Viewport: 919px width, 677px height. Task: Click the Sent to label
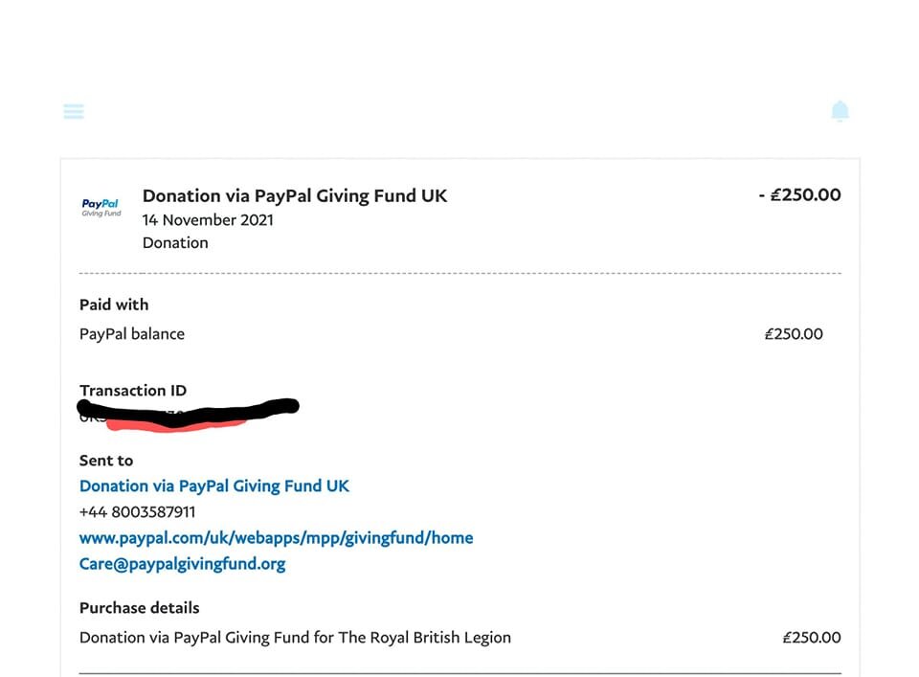tap(106, 461)
